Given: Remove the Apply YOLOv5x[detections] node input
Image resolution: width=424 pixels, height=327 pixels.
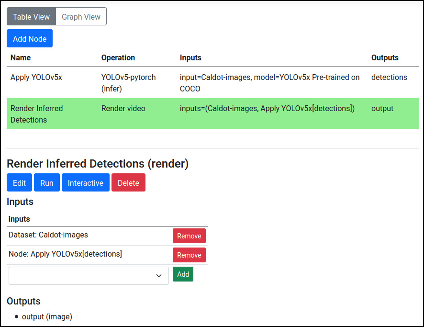Looking at the screenshot, I should [189, 255].
